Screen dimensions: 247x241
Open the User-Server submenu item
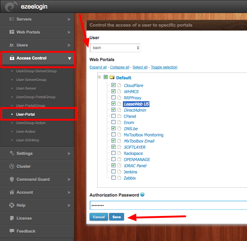point(26,89)
